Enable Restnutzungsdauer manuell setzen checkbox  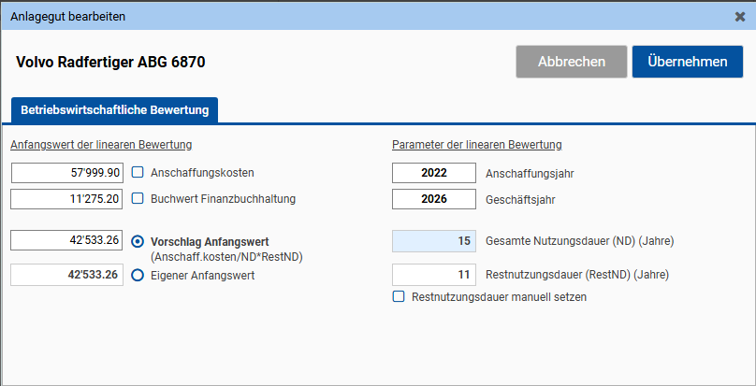click(x=399, y=296)
